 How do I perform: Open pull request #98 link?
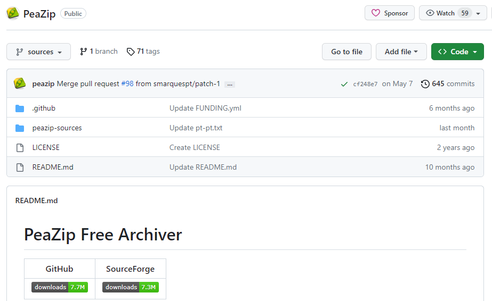[127, 84]
